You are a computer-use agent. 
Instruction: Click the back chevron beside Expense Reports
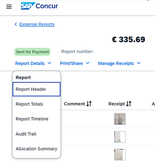click(x=16, y=24)
